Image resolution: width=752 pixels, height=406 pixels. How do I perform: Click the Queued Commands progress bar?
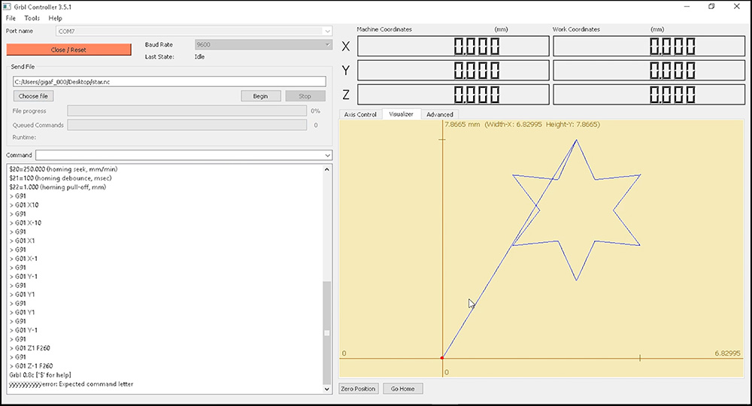pyautogui.click(x=187, y=125)
